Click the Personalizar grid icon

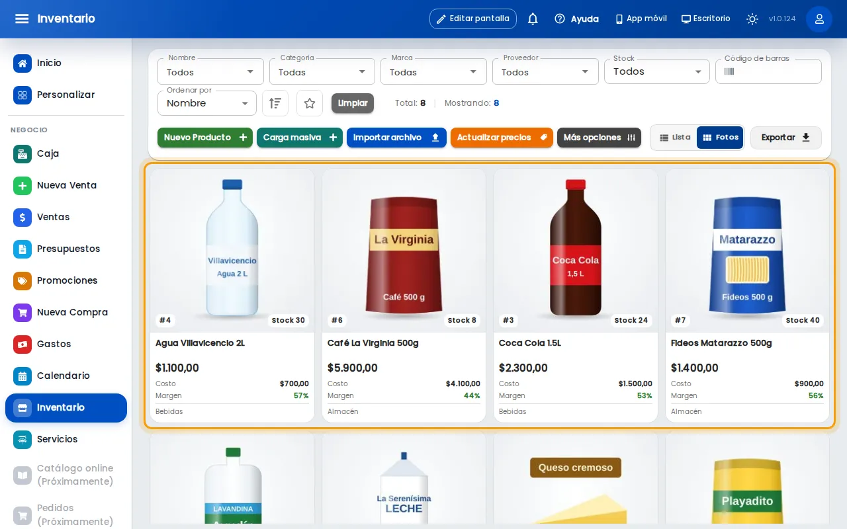[x=22, y=95]
